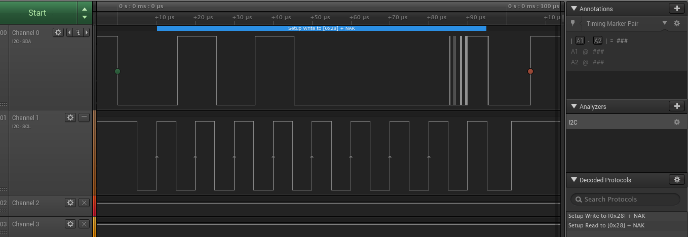Image resolution: width=688 pixels, height=237 pixels.
Task: Click the +50 µs timeline tick label
Action: pos(320,17)
